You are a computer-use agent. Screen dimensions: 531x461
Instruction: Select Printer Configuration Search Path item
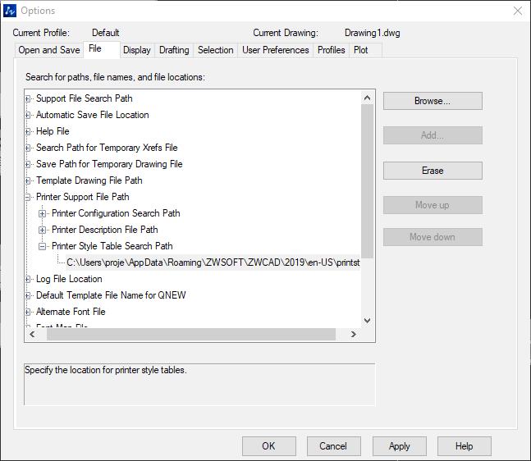pos(116,213)
